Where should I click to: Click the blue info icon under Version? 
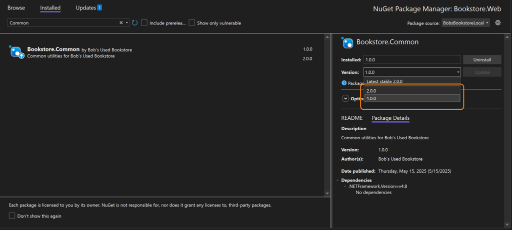[344, 83]
